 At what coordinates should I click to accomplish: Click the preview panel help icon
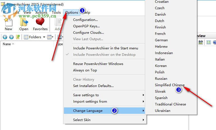click(x=214, y=42)
